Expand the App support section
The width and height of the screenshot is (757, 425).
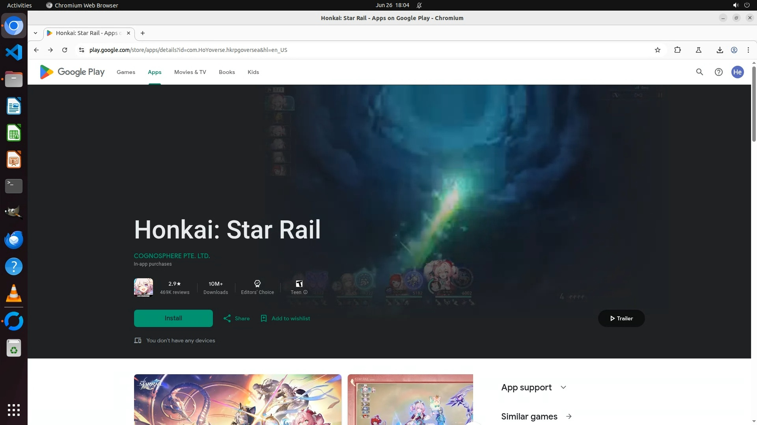(563, 388)
